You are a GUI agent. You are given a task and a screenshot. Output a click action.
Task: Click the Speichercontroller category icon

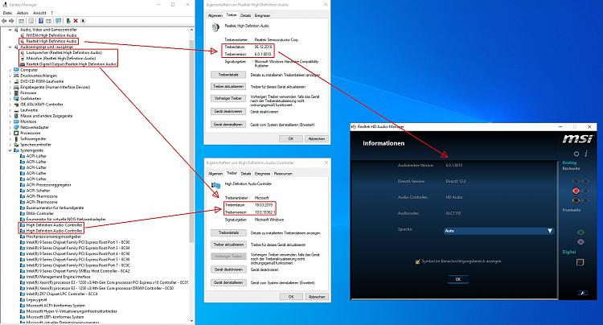[x=16, y=145]
